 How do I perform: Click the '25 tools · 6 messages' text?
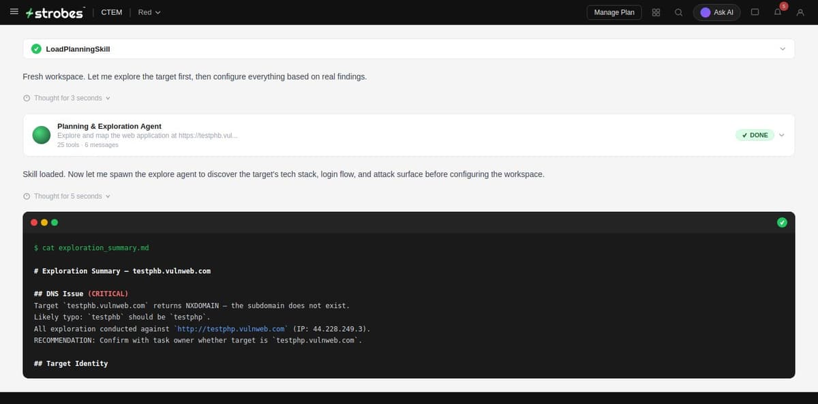[x=88, y=145]
